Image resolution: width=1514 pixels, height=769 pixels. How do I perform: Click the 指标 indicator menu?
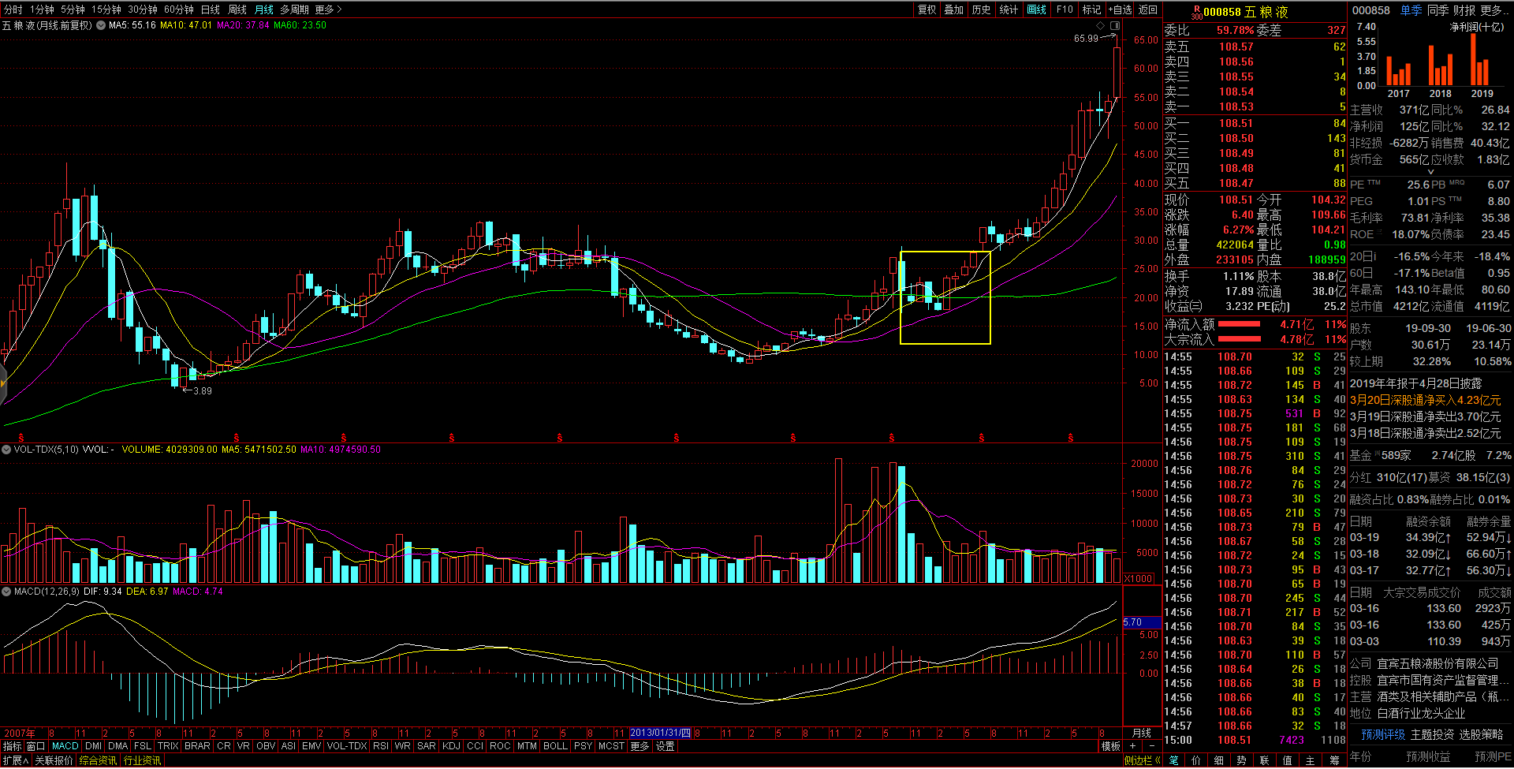coord(12,746)
